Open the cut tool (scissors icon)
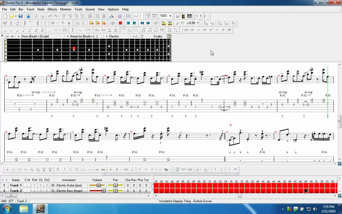 (x=111, y=16)
